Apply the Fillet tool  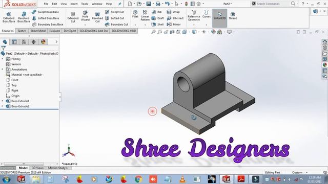135,14
